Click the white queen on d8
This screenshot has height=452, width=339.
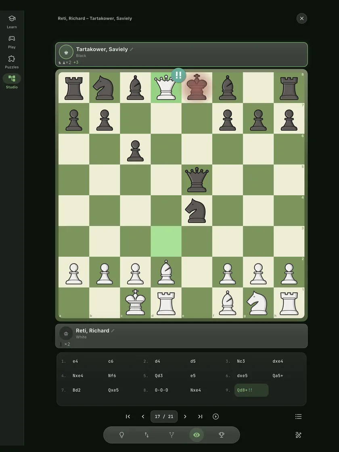[166, 88]
